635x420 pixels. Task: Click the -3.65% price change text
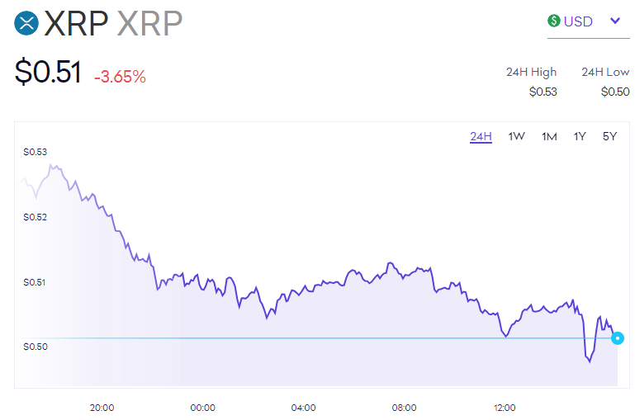120,78
